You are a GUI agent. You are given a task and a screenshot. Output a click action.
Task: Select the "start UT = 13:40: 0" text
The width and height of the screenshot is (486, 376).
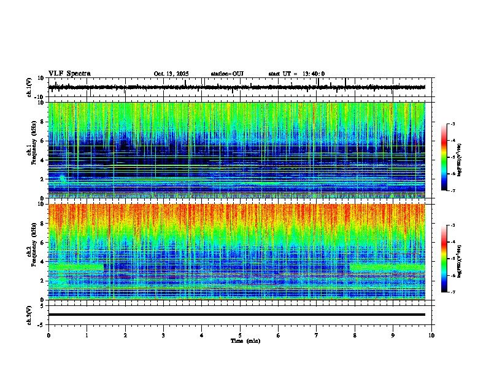(x=296, y=74)
